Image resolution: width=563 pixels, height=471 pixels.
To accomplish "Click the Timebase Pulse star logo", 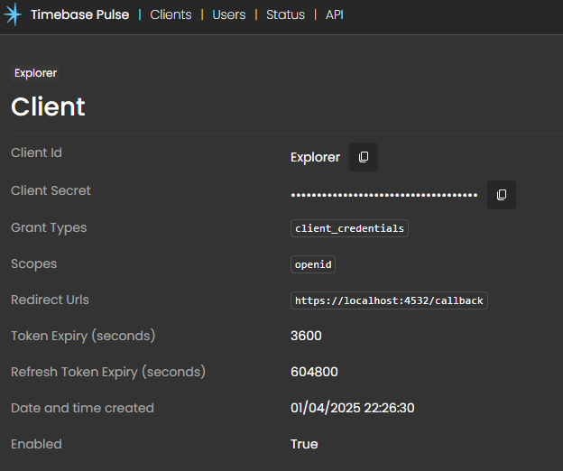I will coord(14,15).
